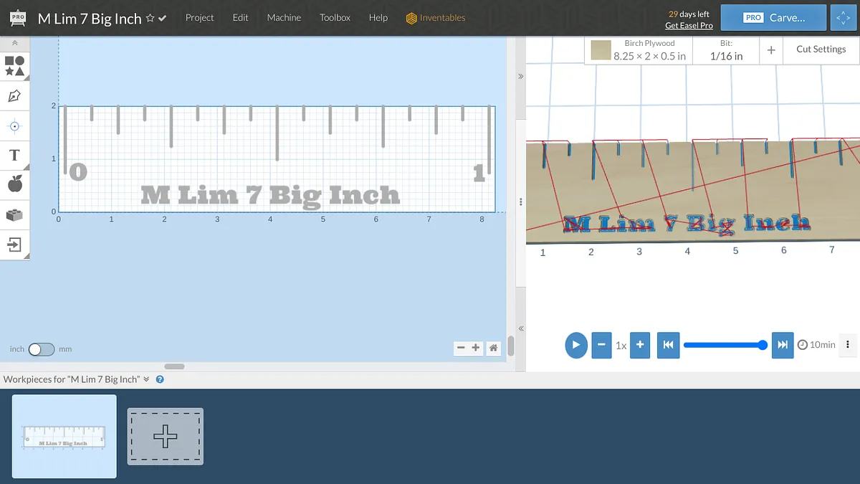Click the Easel PRO logo icon

click(19, 17)
